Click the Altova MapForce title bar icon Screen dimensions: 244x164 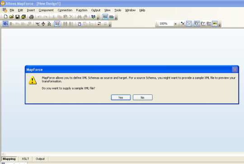click(3, 3)
